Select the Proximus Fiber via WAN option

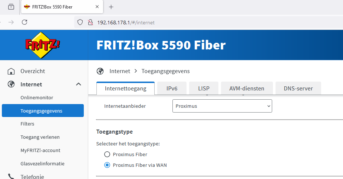click(107, 165)
